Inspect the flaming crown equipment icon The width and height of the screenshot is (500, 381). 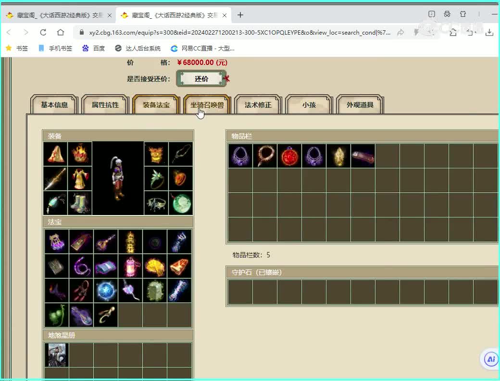coord(80,154)
